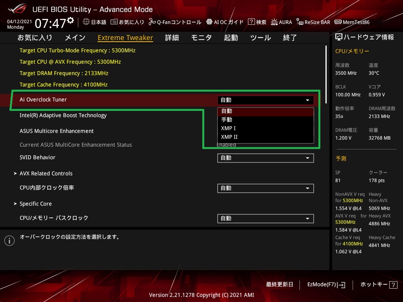
Task: Click 178 pts cooler score
Action: click(x=377, y=180)
